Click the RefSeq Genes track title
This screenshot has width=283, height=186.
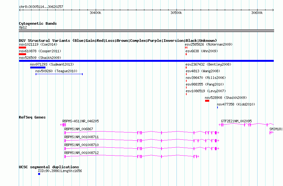[x=32, y=117]
